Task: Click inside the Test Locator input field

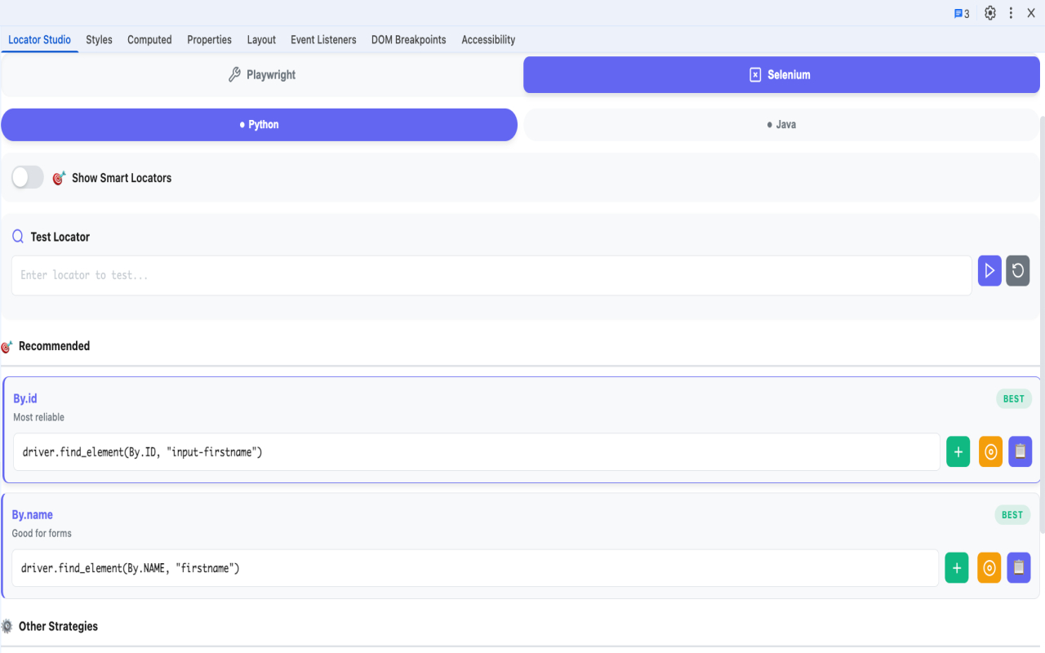Action: (x=490, y=275)
